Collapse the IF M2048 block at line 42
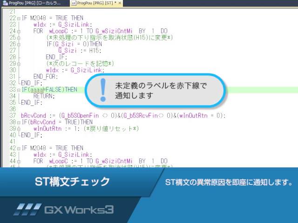Image resolution: width=298 pixels, height=223 pixels. (19, 149)
